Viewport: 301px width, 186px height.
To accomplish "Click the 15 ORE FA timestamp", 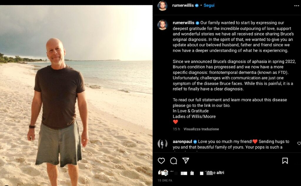I will 165,180.
